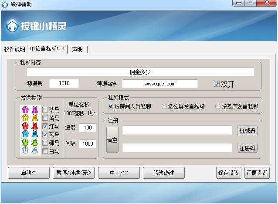Enable the 紫马 checkbox

45,110
